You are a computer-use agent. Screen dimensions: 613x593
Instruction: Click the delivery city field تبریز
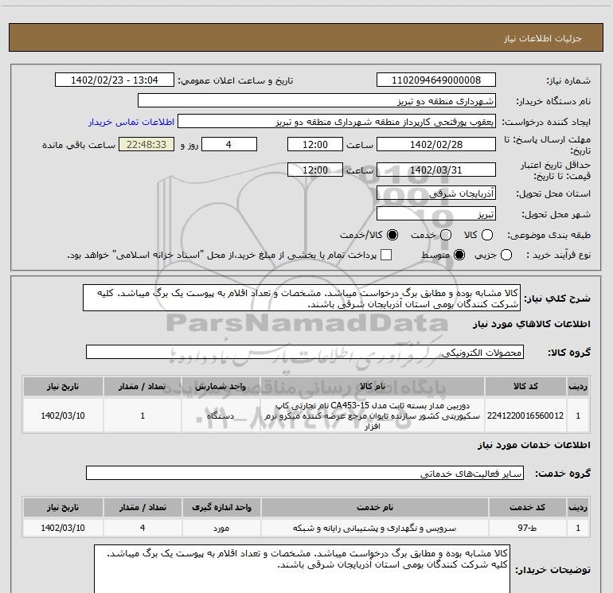click(x=436, y=213)
